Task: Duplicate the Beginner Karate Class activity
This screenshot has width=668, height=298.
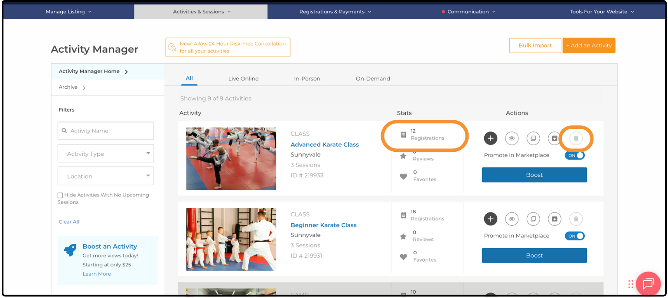Action: pos(533,219)
